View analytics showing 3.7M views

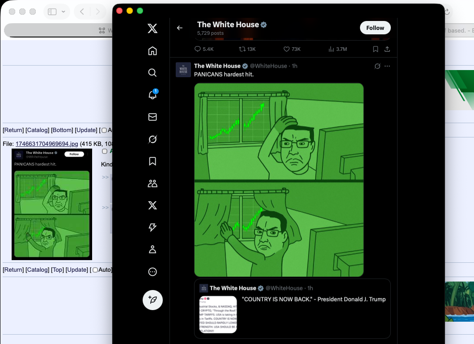coord(337,49)
